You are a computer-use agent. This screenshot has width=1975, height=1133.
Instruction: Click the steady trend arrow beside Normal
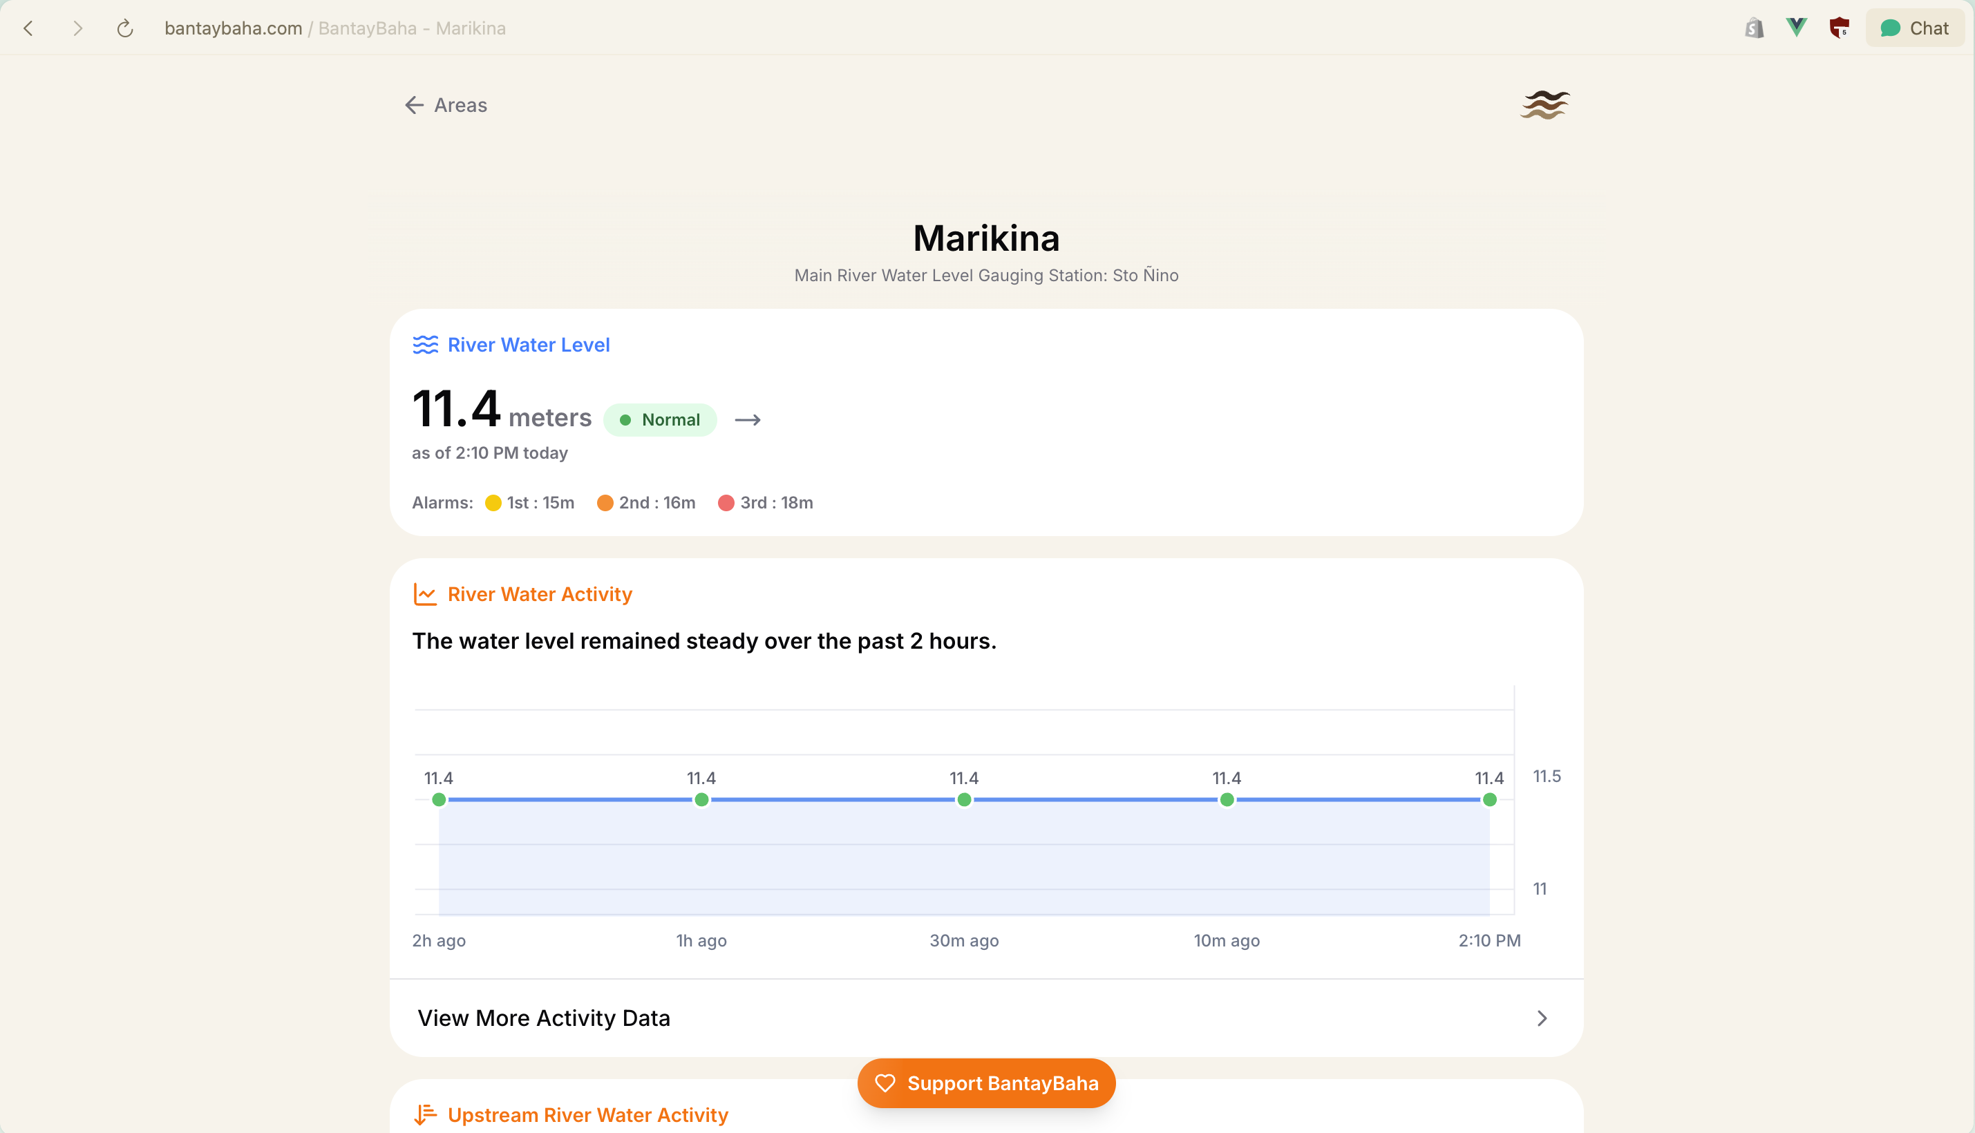(747, 420)
